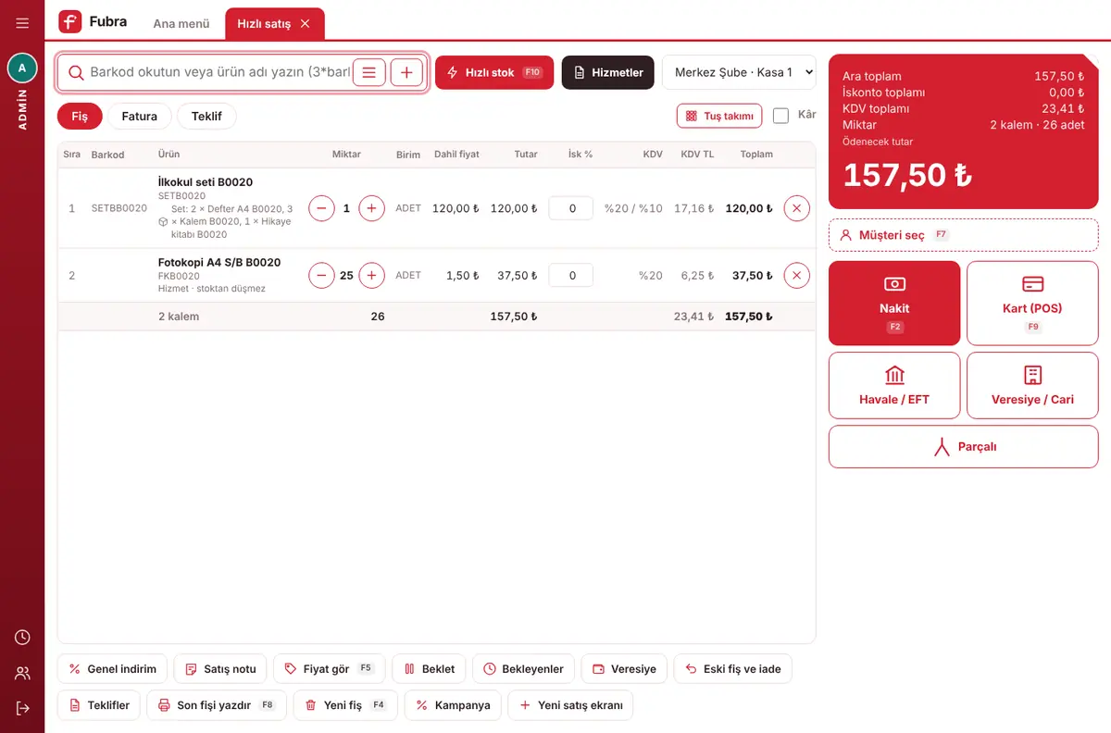This screenshot has height=733, width=1111.
Task: Click the plus icon in search bar
Action: click(406, 72)
